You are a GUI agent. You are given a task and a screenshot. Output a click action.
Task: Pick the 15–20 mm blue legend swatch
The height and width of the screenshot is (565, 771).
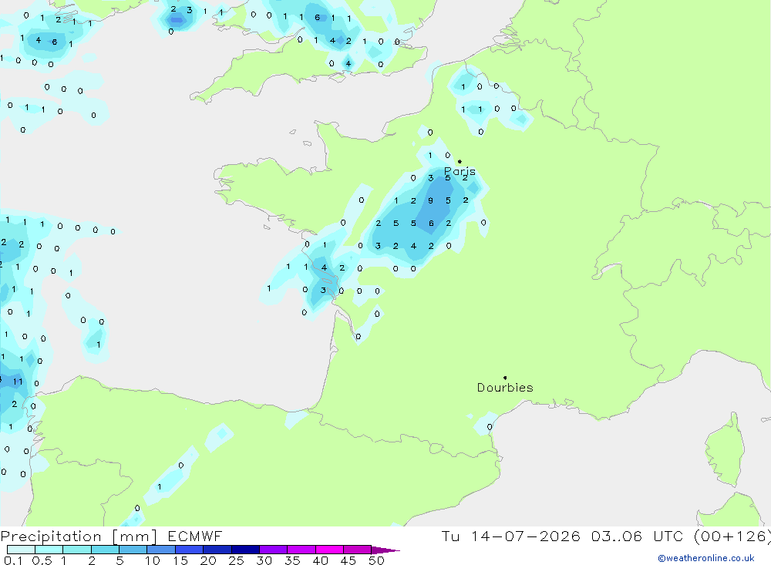(190, 550)
